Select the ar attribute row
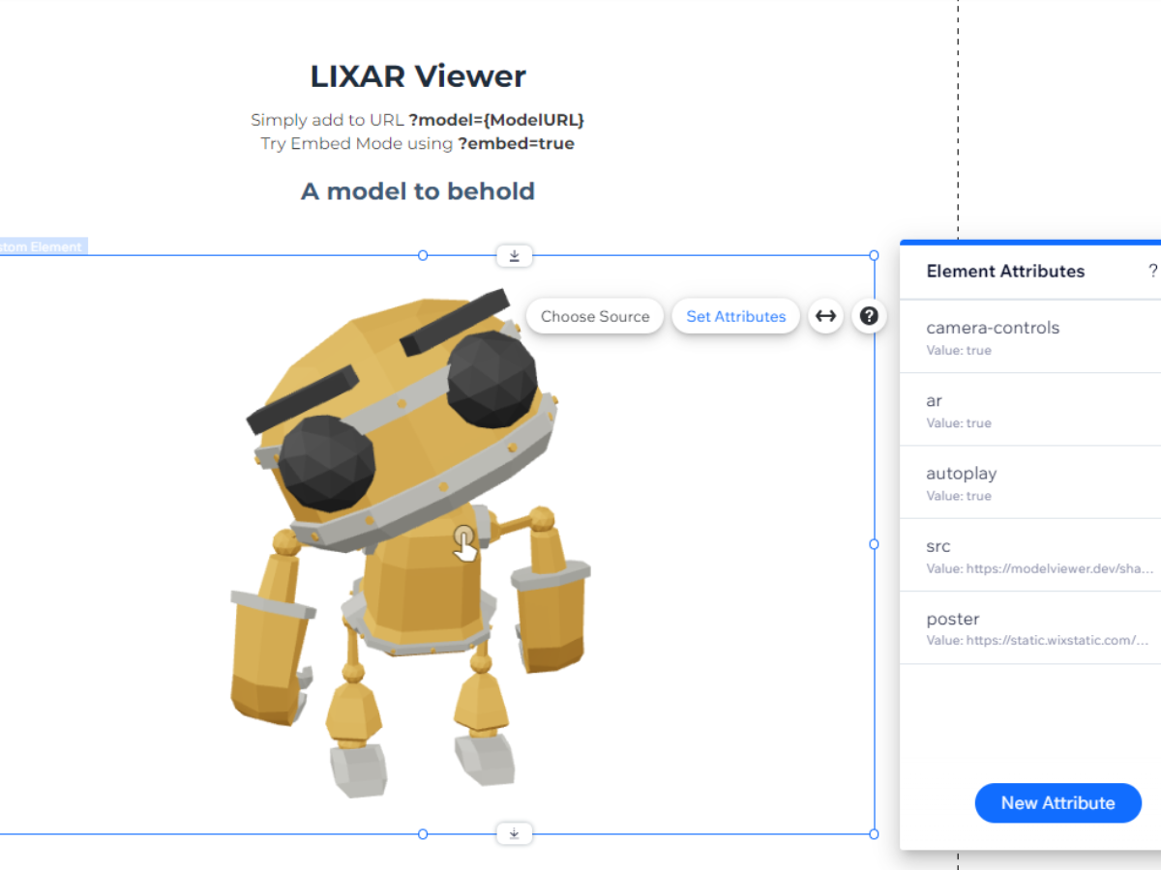This screenshot has width=1161, height=870. tap(1030, 410)
